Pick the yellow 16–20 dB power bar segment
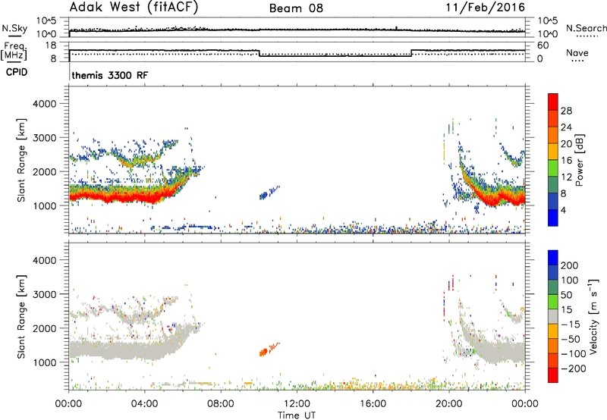The width and height of the screenshot is (607, 420). point(553,152)
